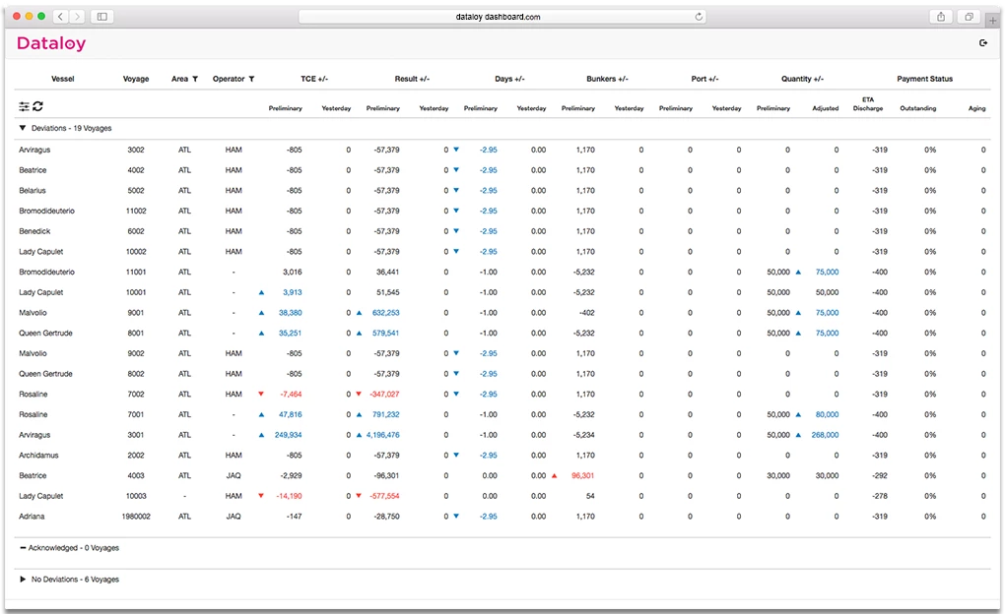Open the red bunkers value 96,301

pos(582,475)
